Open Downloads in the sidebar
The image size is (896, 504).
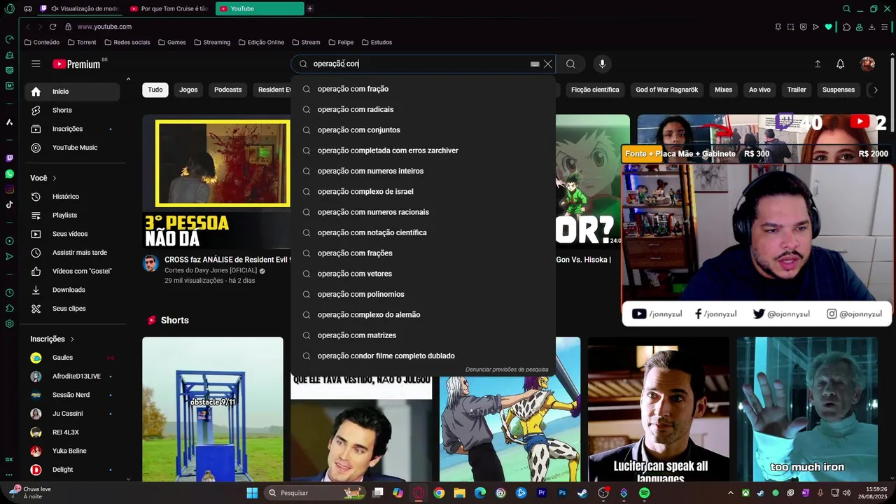tap(72, 290)
